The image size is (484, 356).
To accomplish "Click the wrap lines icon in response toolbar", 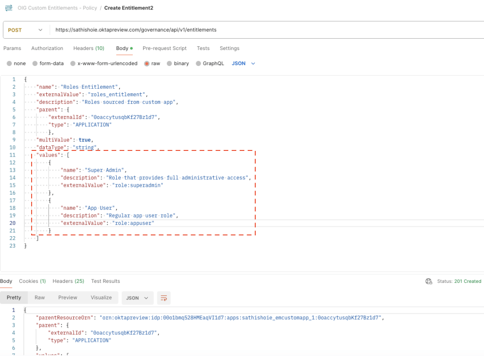I will [x=164, y=298].
